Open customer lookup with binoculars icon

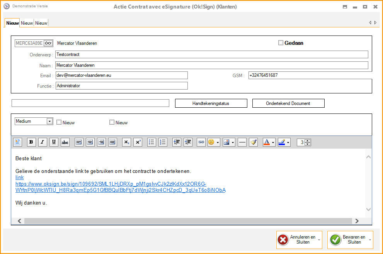48,43
